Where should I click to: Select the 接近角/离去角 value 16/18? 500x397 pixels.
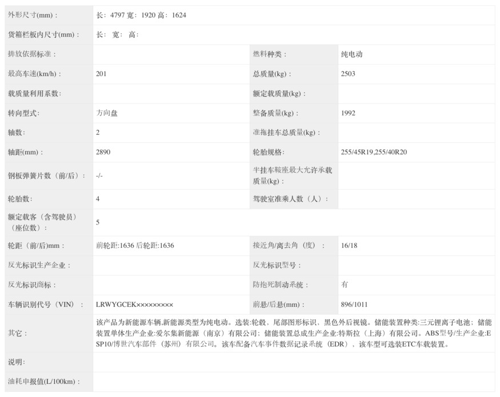349,246
